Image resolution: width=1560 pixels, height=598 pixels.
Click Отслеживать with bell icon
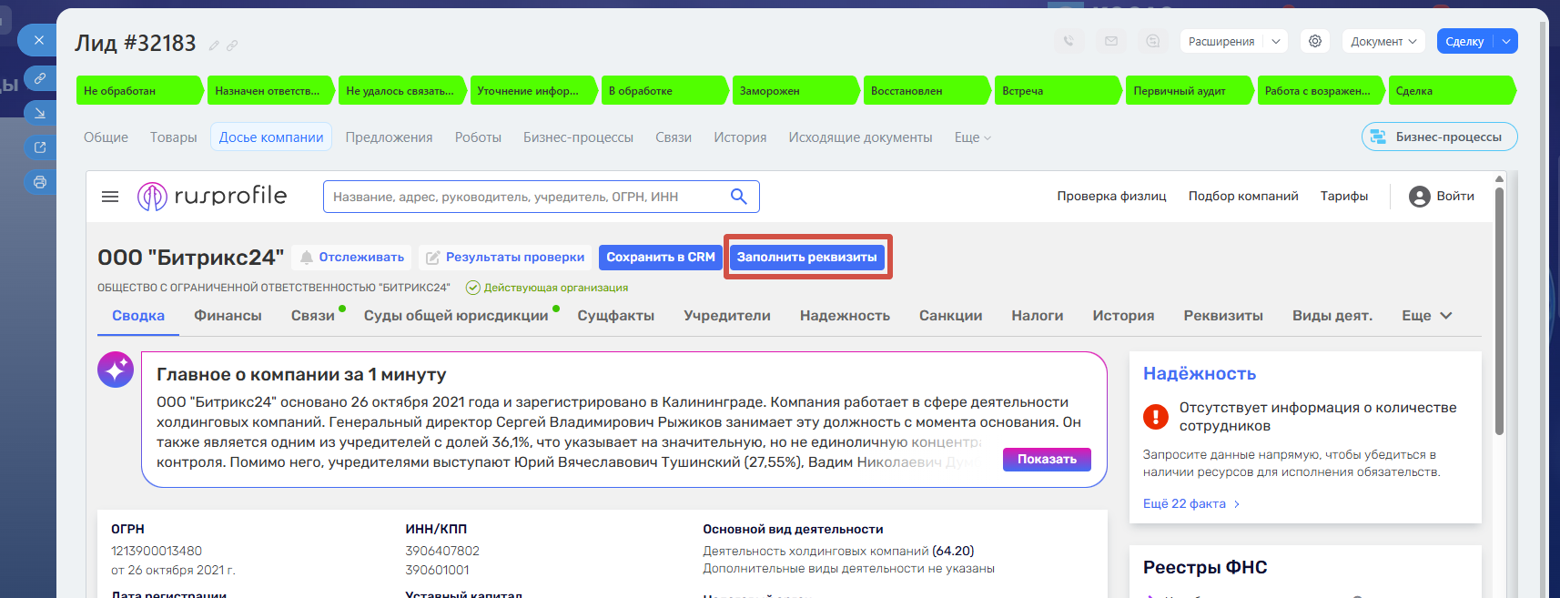pos(351,258)
